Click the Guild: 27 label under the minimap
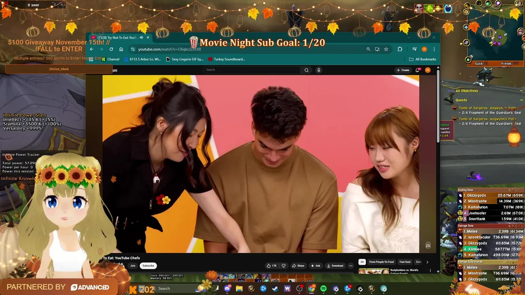 [x=482, y=64]
